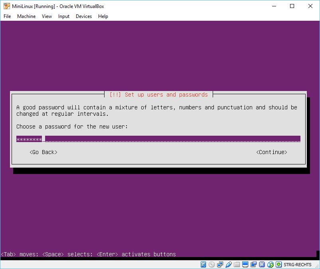
Task: Click the optical disc status icon
Action: click(212, 265)
